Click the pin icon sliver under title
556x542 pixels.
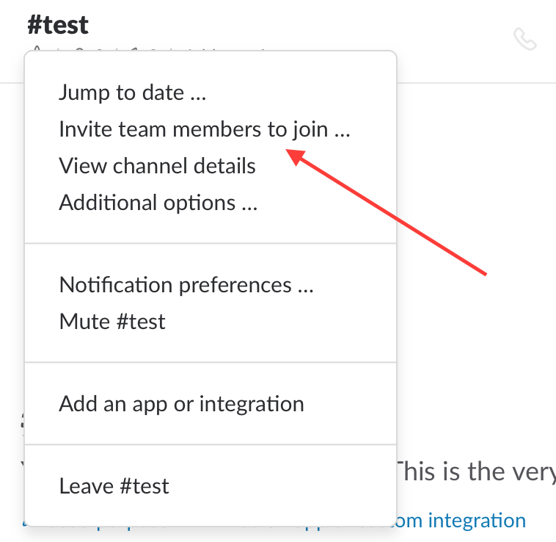[x=133, y=49]
